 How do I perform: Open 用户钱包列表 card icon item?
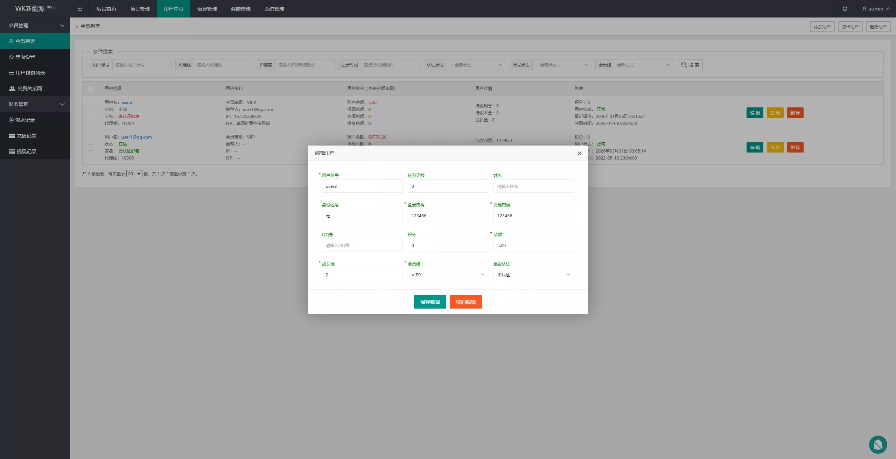(30, 73)
